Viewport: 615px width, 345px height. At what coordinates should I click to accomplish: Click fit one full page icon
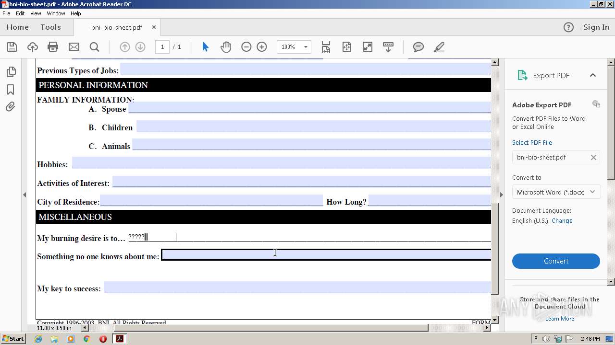click(x=347, y=47)
